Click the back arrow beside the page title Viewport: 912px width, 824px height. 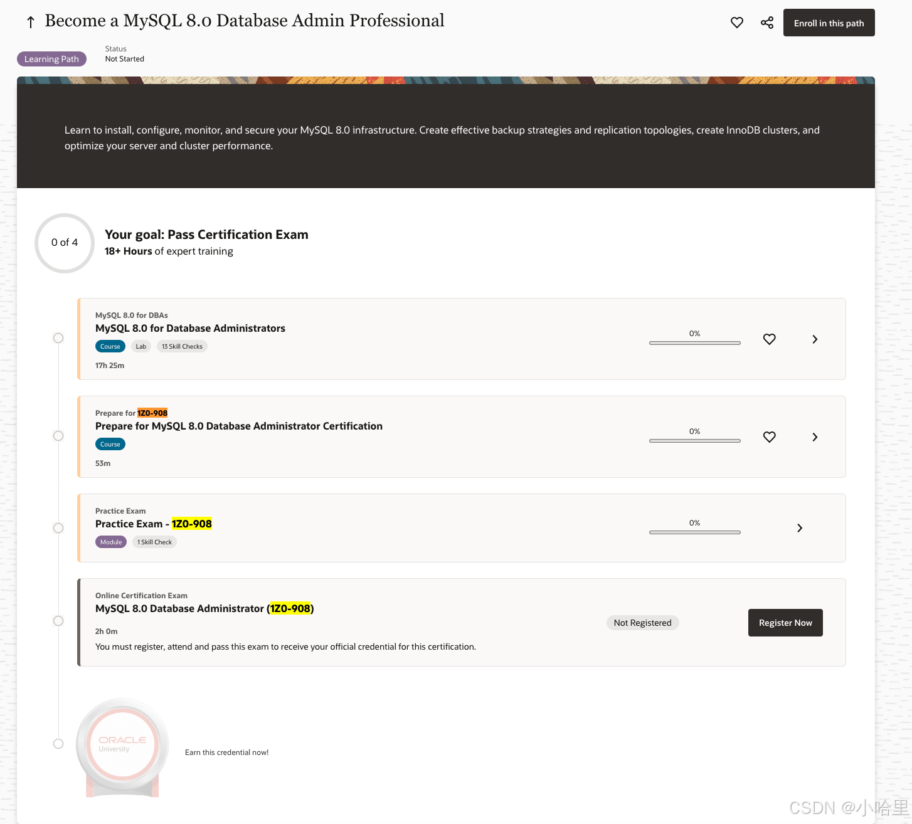(30, 23)
